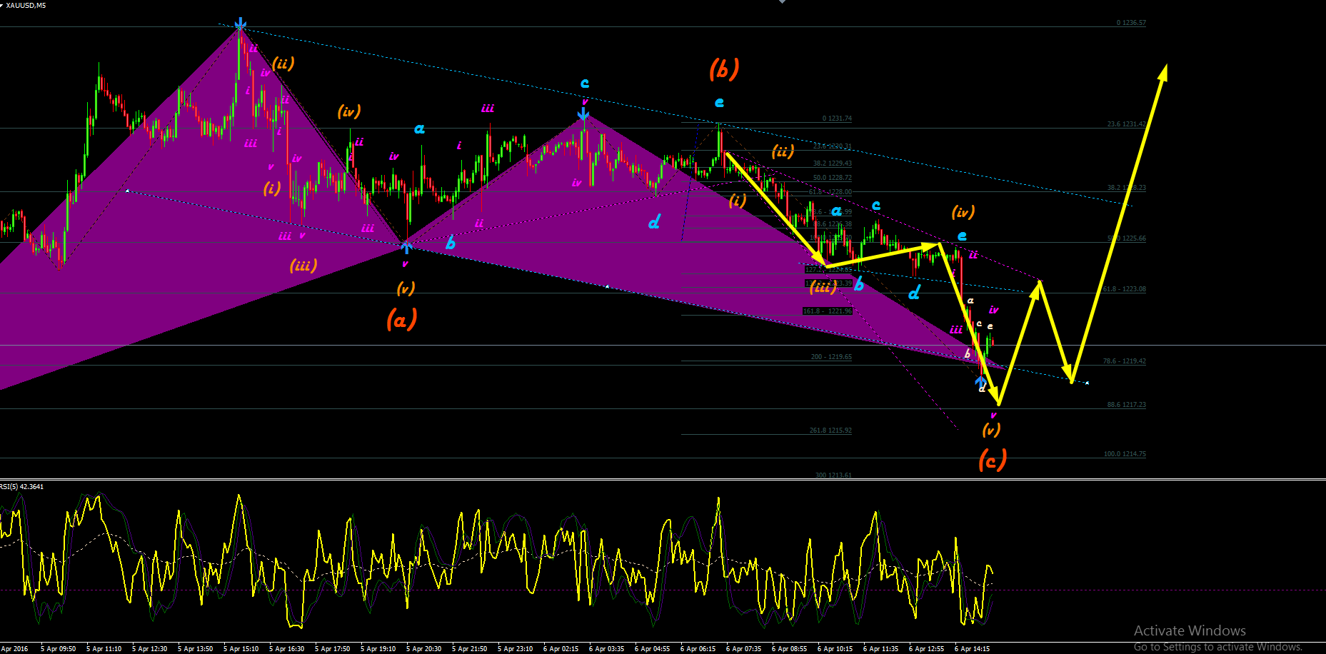The height and width of the screenshot is (654, 1326).
Task: Select the blue down arrow at the 1236.57 peak
Action: click(241, 24)
